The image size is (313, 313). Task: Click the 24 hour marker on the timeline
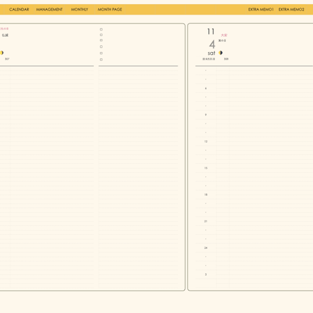(x=206, y=248)
